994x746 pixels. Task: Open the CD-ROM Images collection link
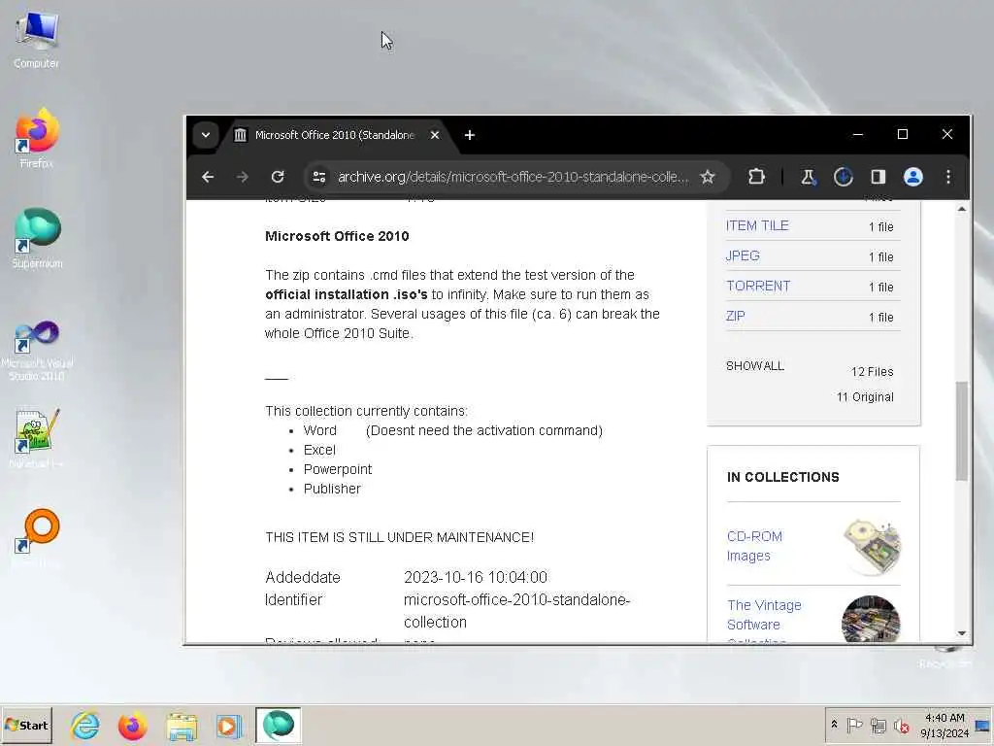pos(754,546)
